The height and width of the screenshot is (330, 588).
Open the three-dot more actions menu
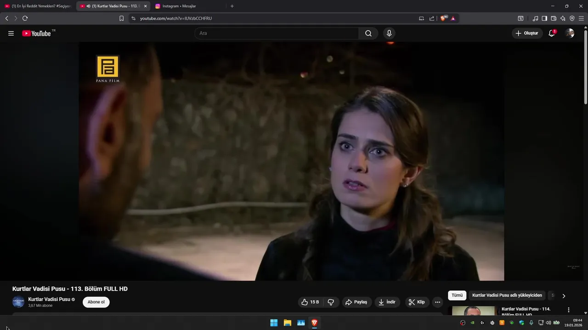pos(437,302)
